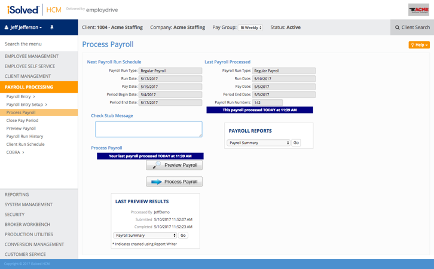The image size is (434, 269).
Task: Click the Search the menu field
Action: tap(39, 44)
